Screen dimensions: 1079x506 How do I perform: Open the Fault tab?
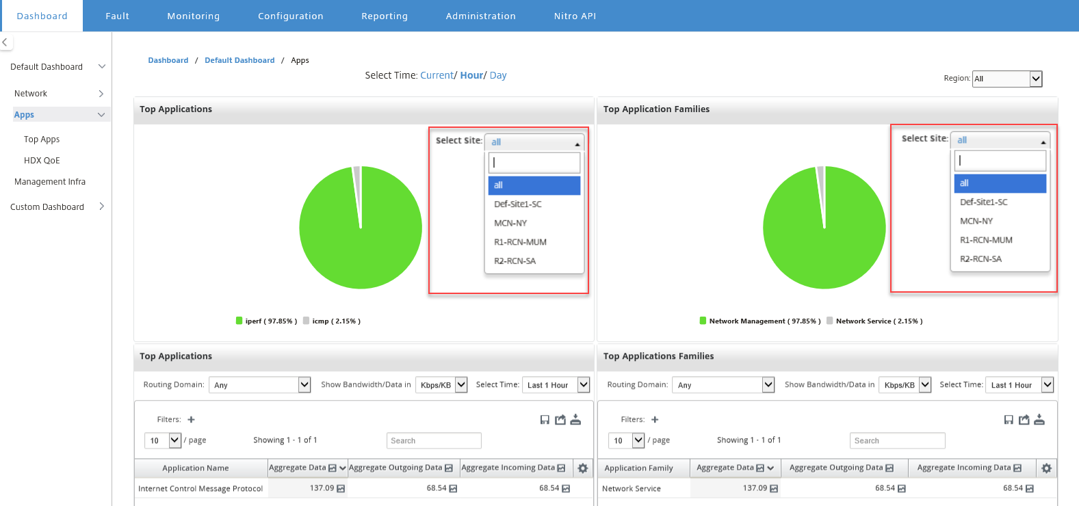(118, 16)
